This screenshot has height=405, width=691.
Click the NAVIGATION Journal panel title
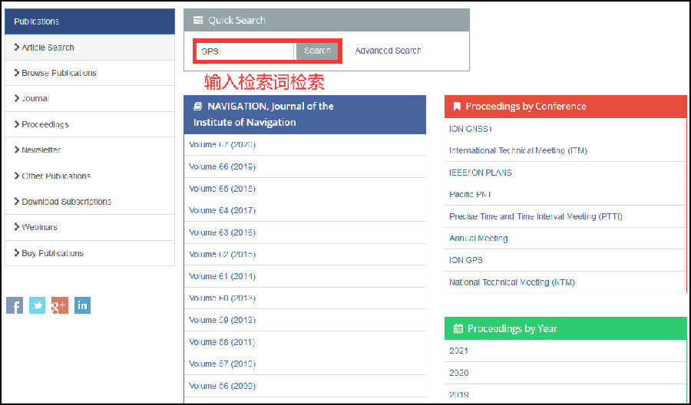263,114
